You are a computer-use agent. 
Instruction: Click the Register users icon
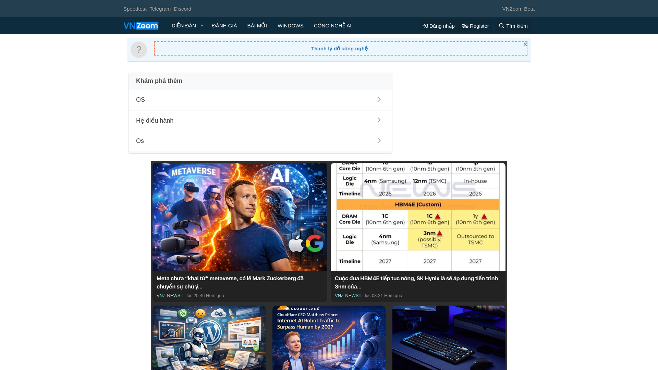tap(465, 26)
